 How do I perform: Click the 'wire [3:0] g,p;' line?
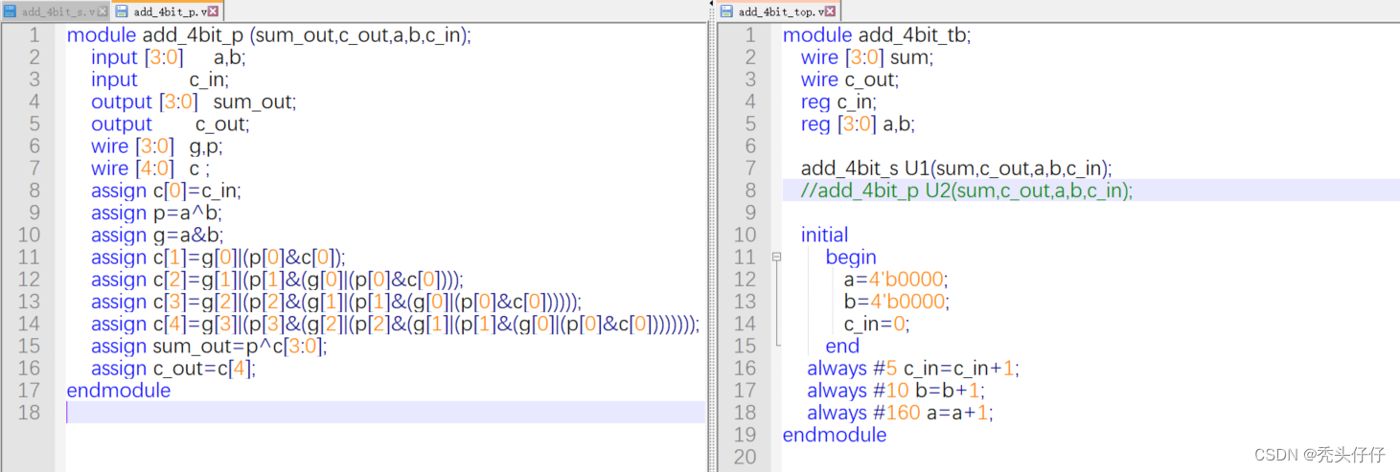click(157, 146)
